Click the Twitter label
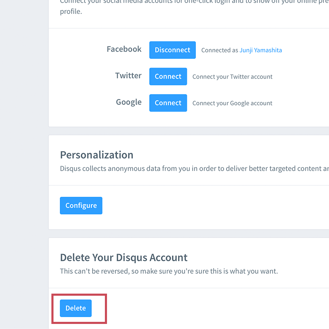329x329 pixels. [128, 76]
